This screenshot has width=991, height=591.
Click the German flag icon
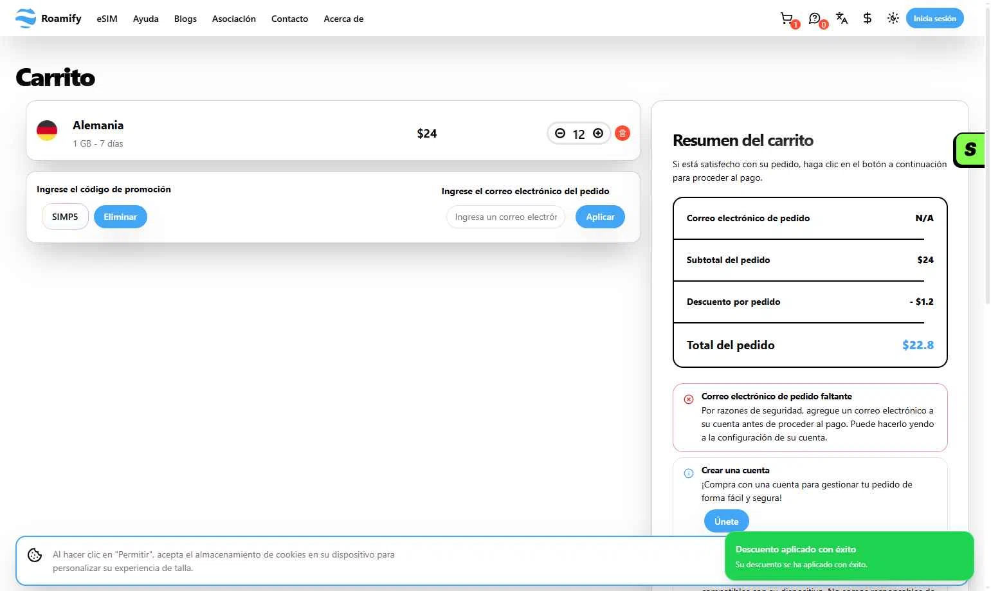47,131
